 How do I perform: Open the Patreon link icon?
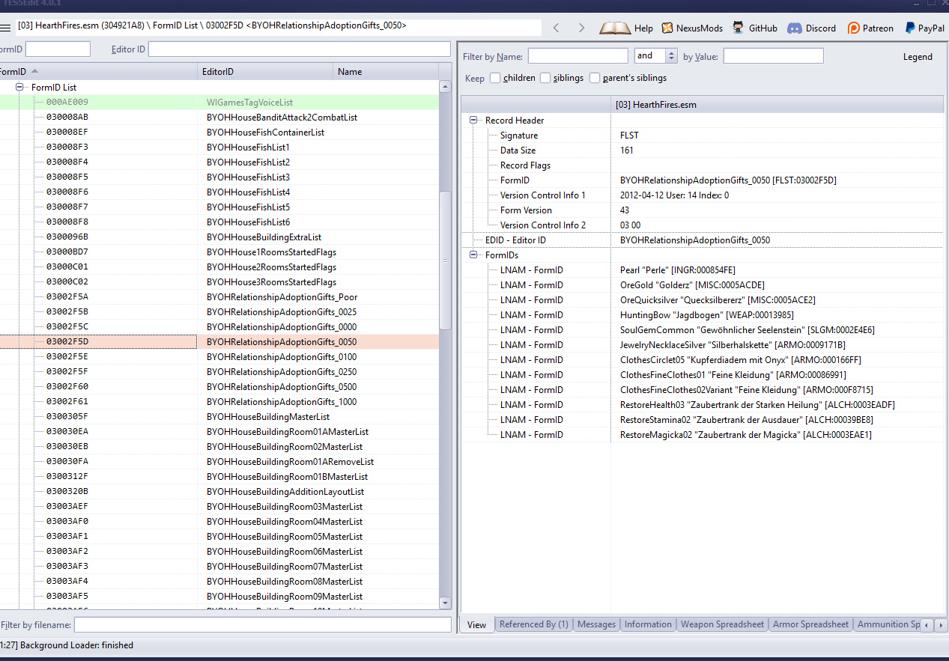[853, 28]
